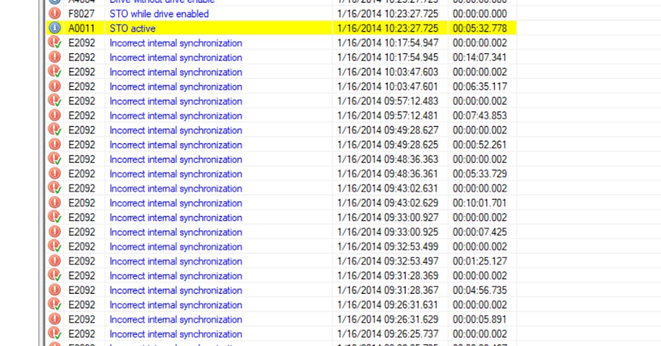The height and width of the screenshot is (346, 661).
Task: Click the 00:05:32.778 duration in the highlighted row
Action: 480,28
